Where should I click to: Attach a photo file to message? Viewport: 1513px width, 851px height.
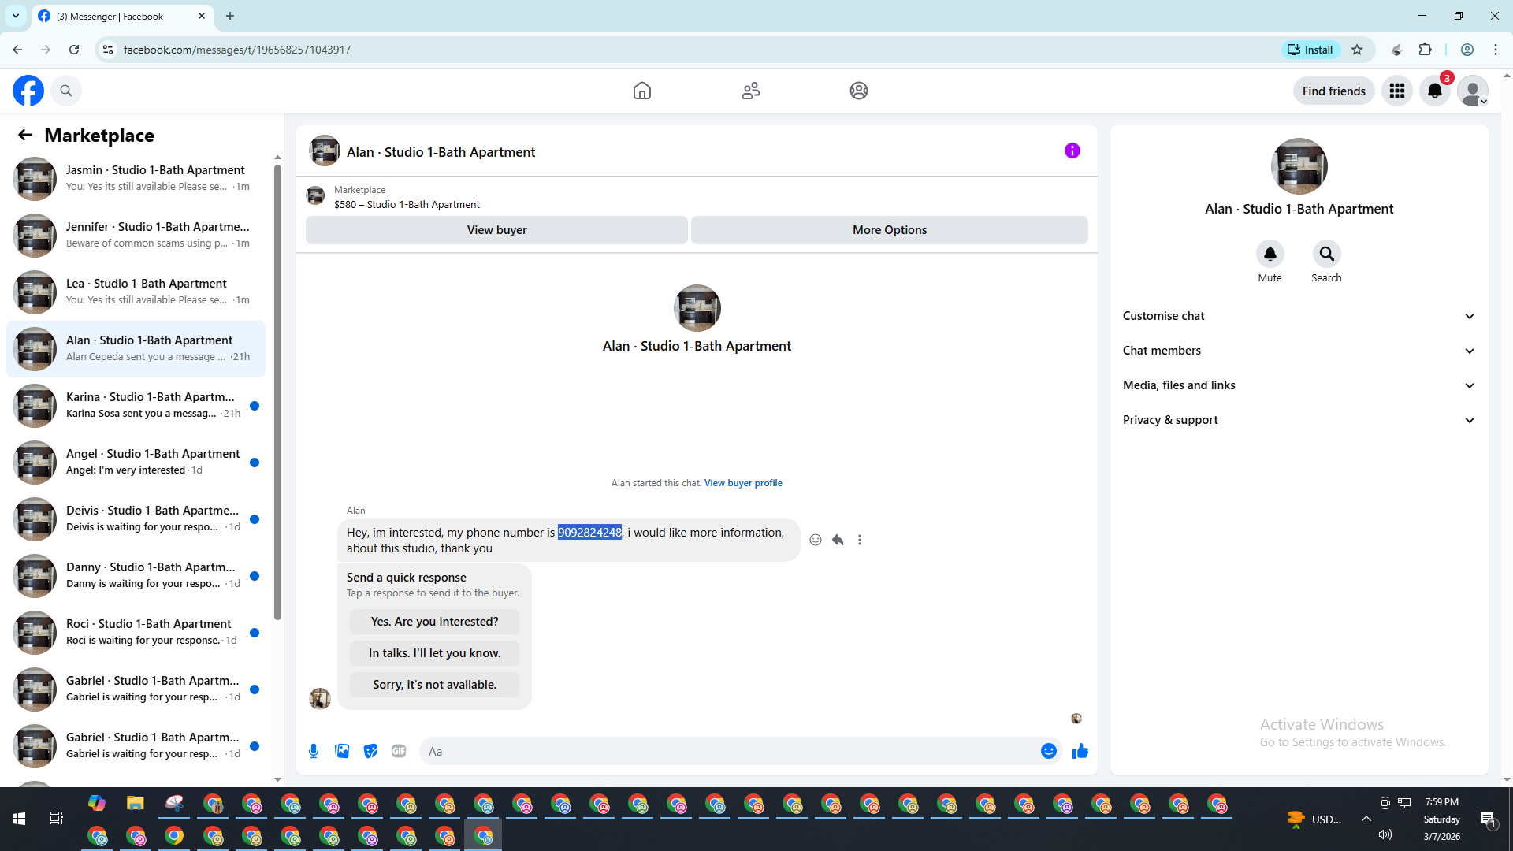click(342, 751)
